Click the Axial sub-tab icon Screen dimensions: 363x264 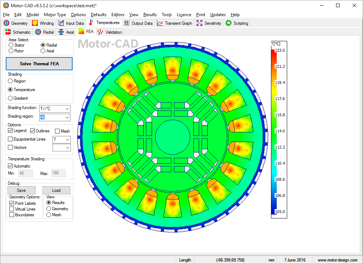61,32
